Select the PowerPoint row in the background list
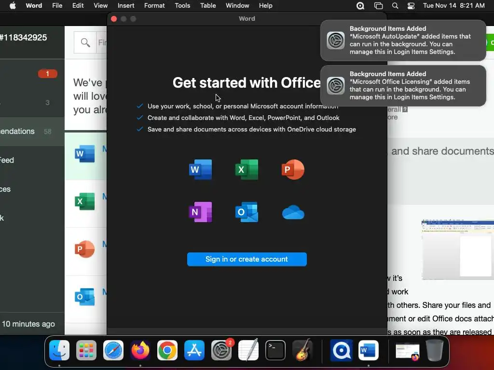Viewport: 494px width, 370px height. [86, 251]
